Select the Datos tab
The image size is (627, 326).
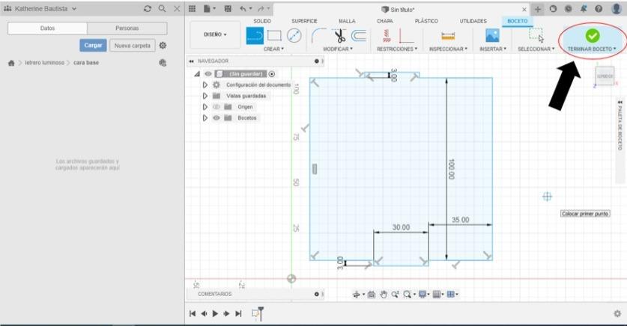pyautogui.click(x=48, y=28)
